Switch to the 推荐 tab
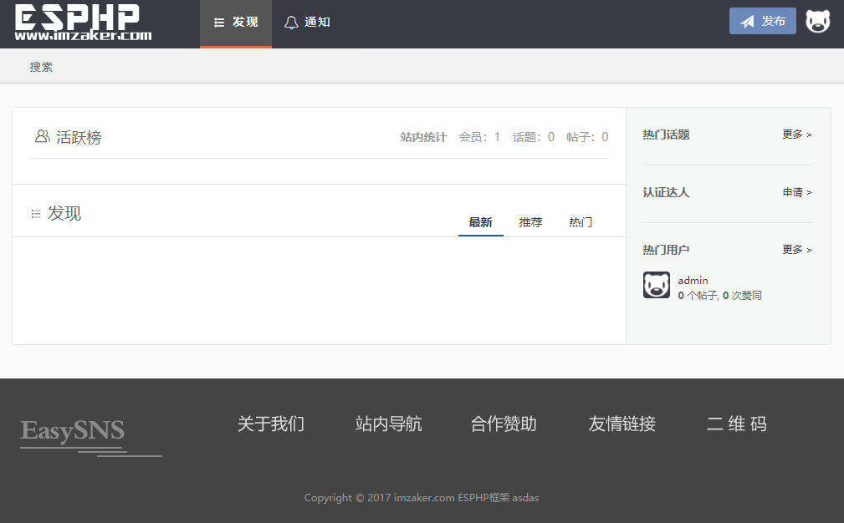 tap(530, 221)
